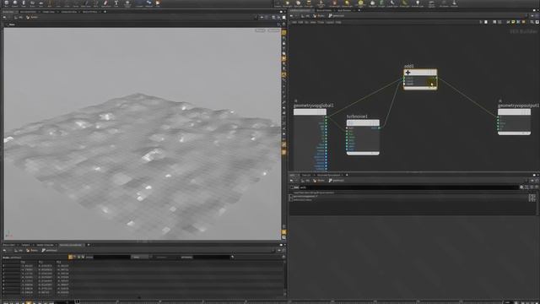Collapse the add1 node bottom bar

(420, 88)
